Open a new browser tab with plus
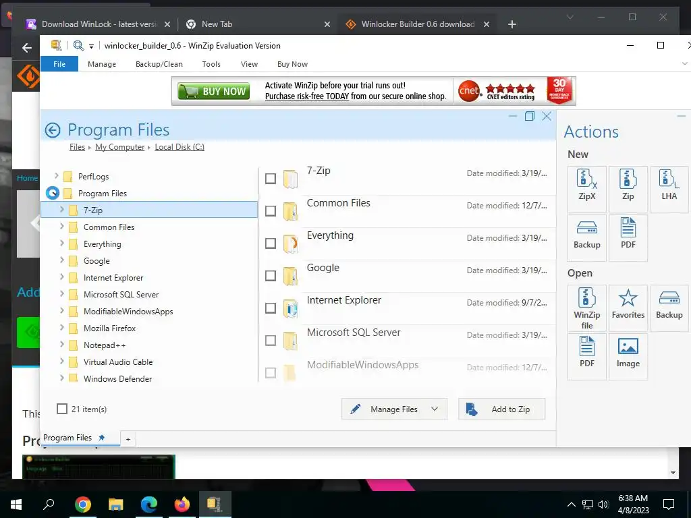Screen dimensions: 691x518 point(512,24)
